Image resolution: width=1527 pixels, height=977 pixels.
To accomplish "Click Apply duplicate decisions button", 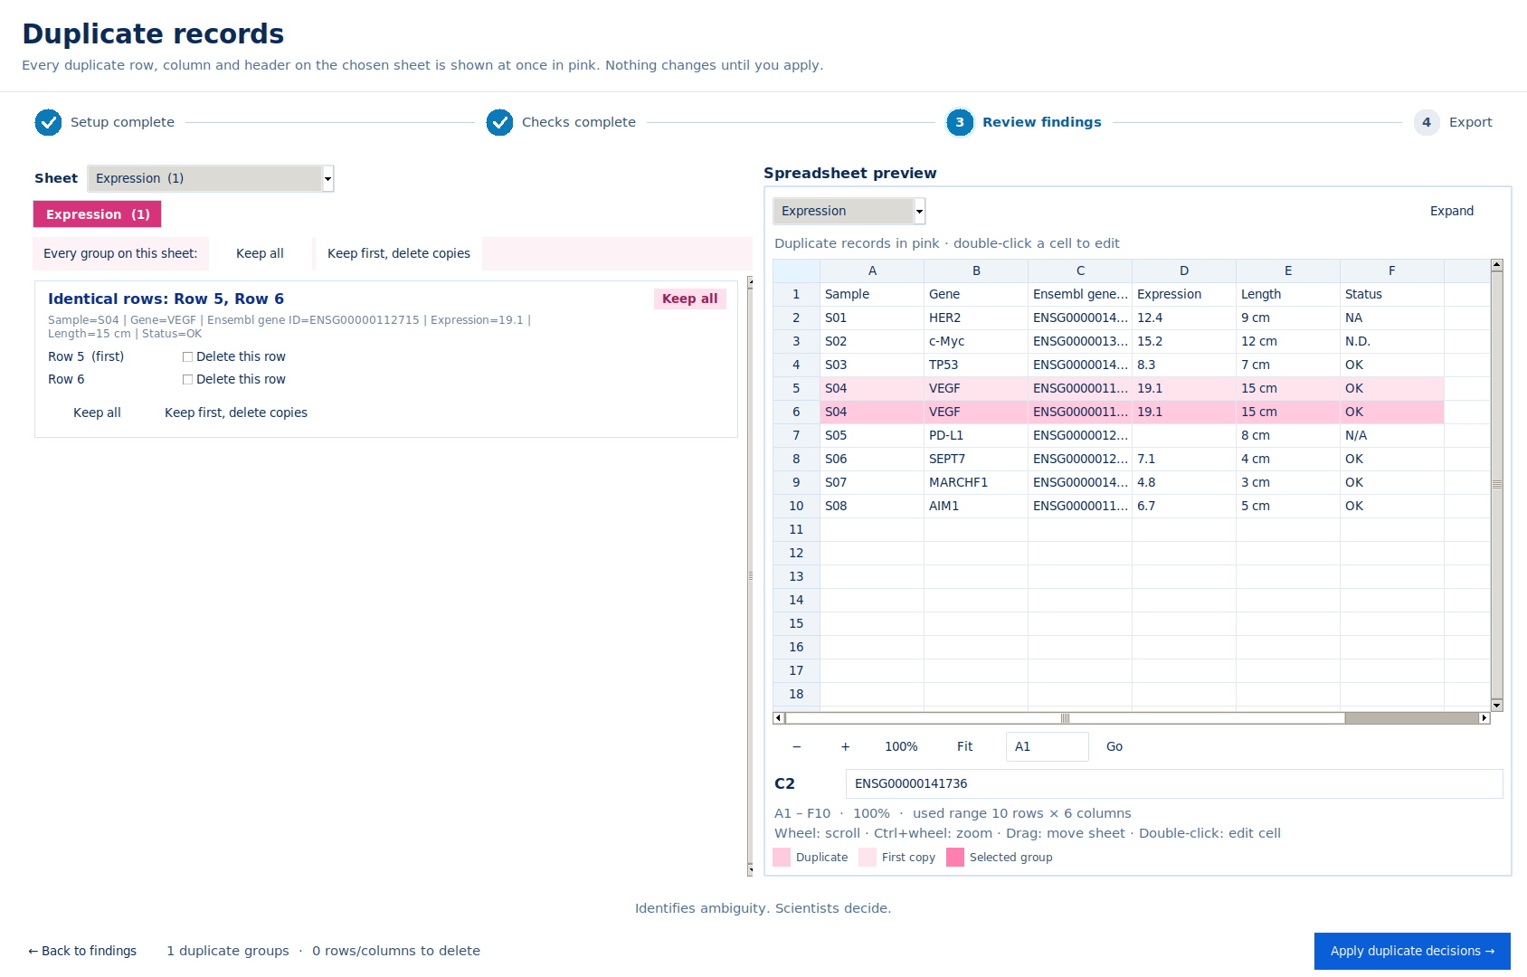I will tap(1412, 951).
